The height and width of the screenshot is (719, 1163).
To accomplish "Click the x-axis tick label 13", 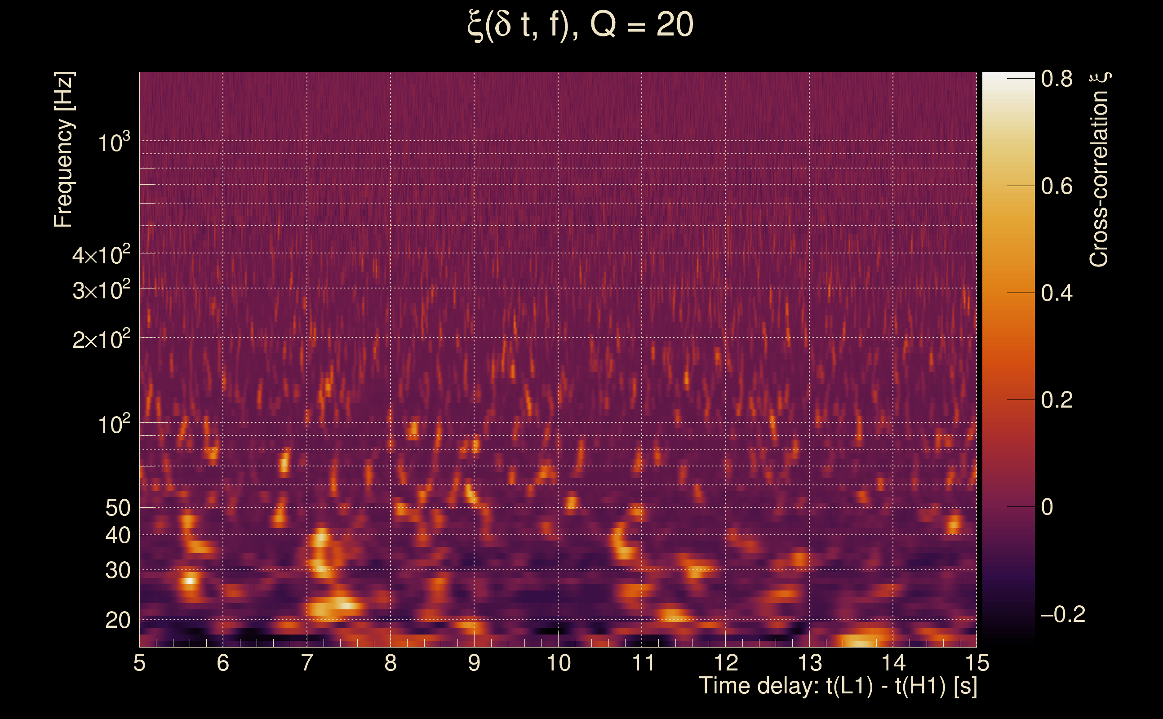I will click(x=810, y=663).
